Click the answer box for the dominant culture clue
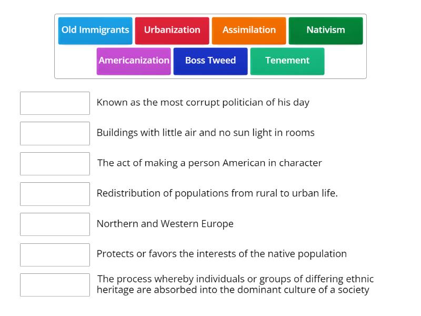 [55, 285]
